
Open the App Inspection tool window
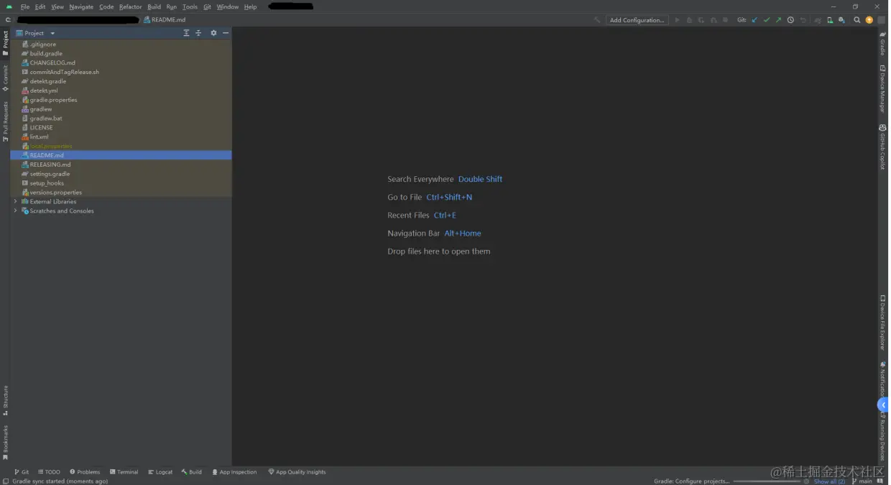(x=234, y=472)
